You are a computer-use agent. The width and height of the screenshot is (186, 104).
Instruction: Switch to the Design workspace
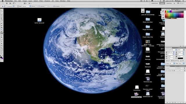[162, 3]
